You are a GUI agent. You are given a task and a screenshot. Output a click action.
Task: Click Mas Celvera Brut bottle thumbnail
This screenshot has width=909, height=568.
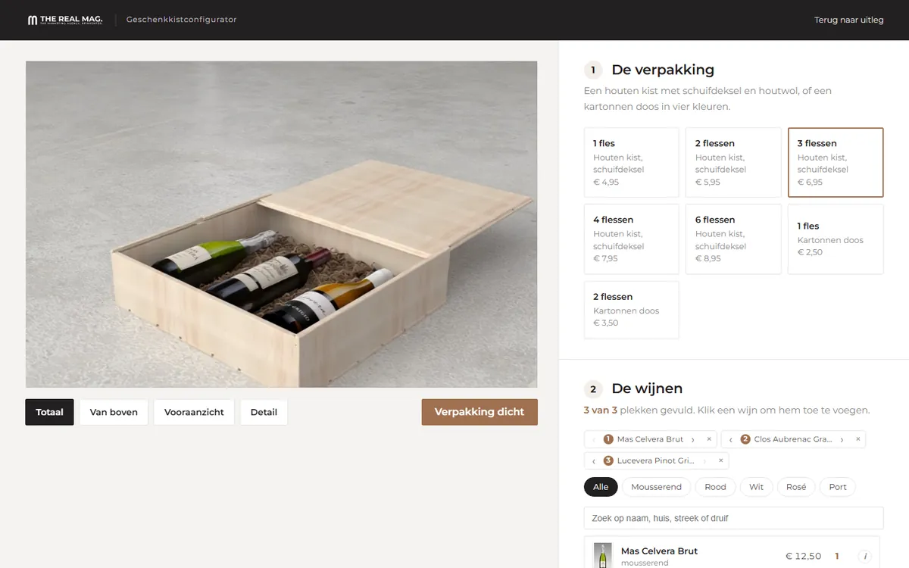click(x=603, y=555)
